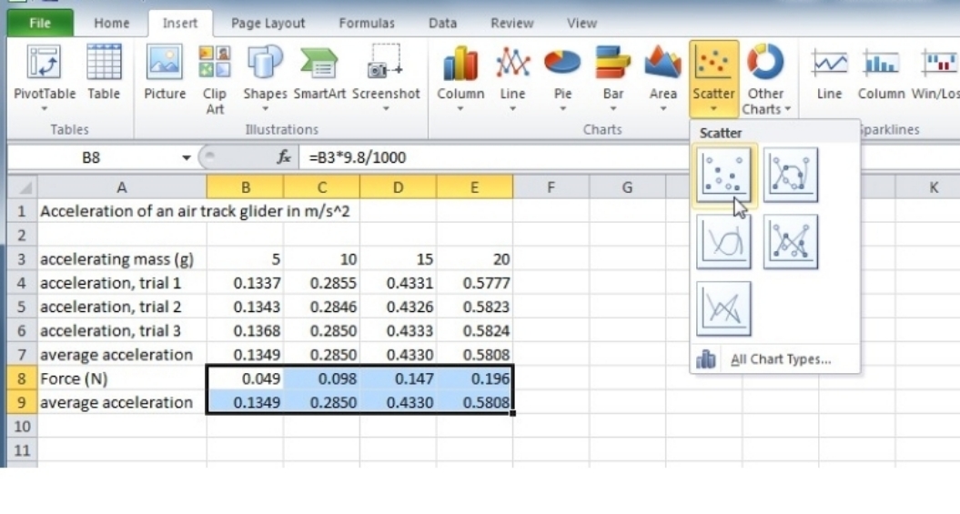960x514 pixels.
Task: Open the Bar chart gallery
Action: (613, 78)
